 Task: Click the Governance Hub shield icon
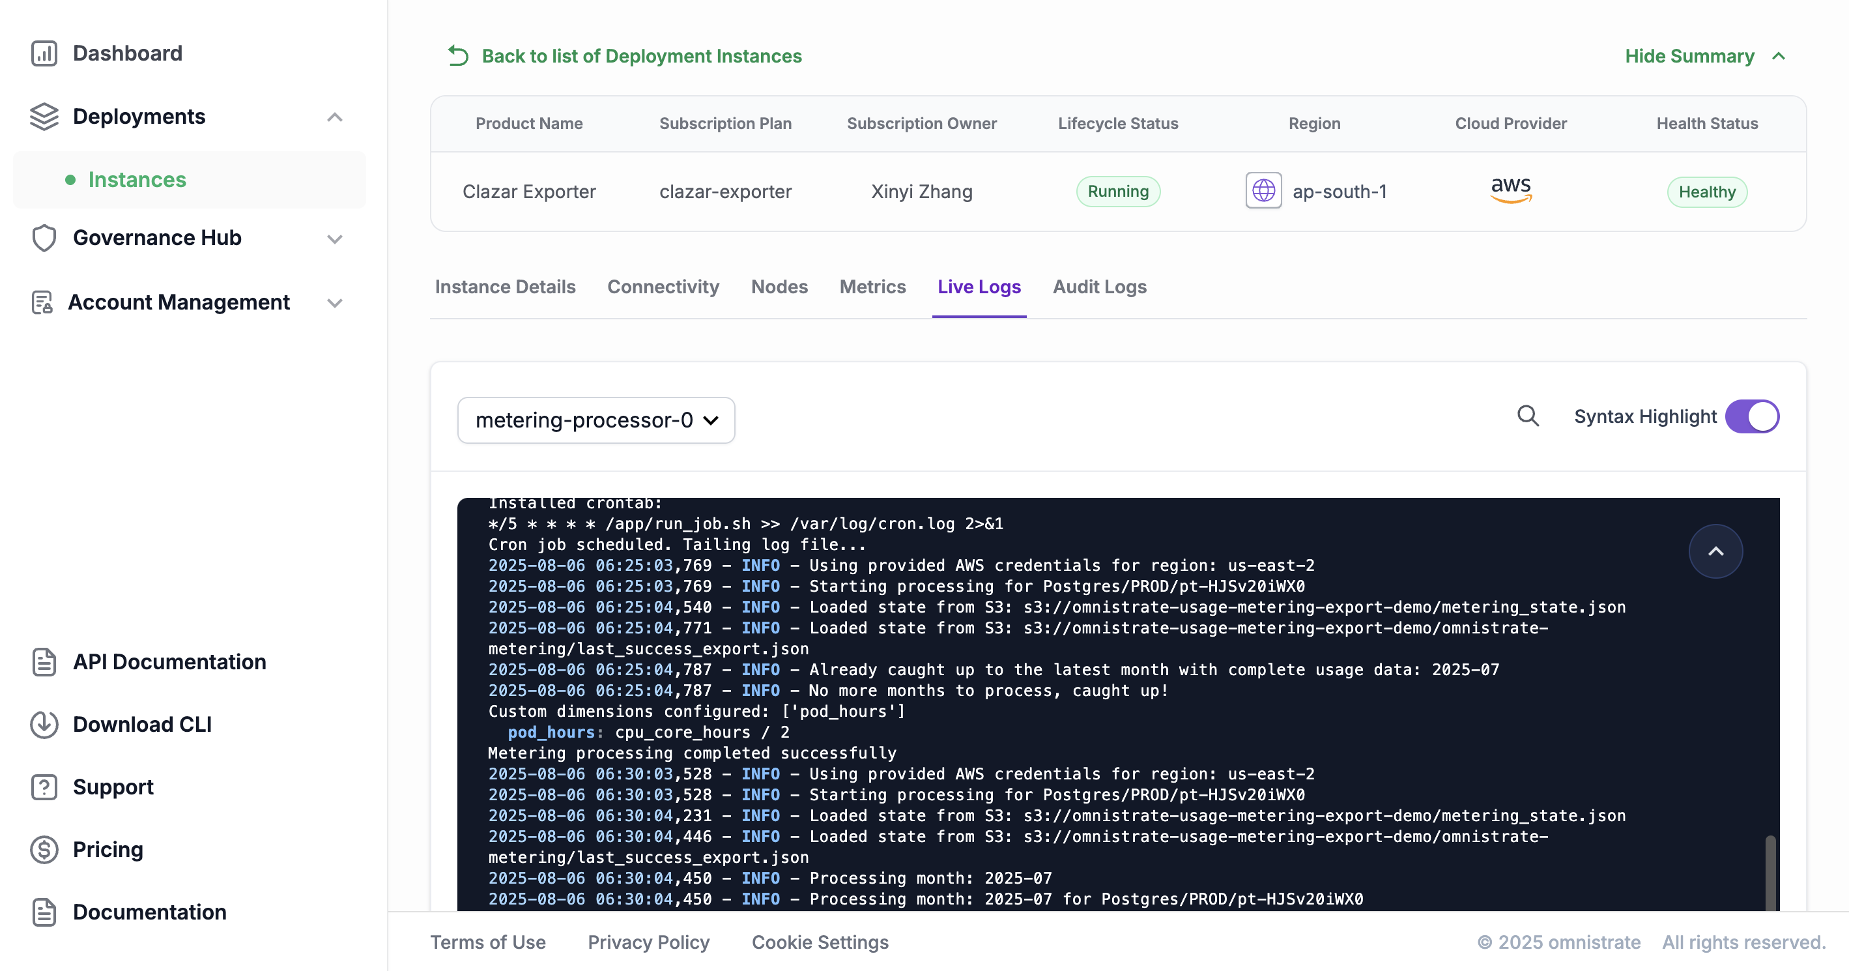tap(44, 238)
